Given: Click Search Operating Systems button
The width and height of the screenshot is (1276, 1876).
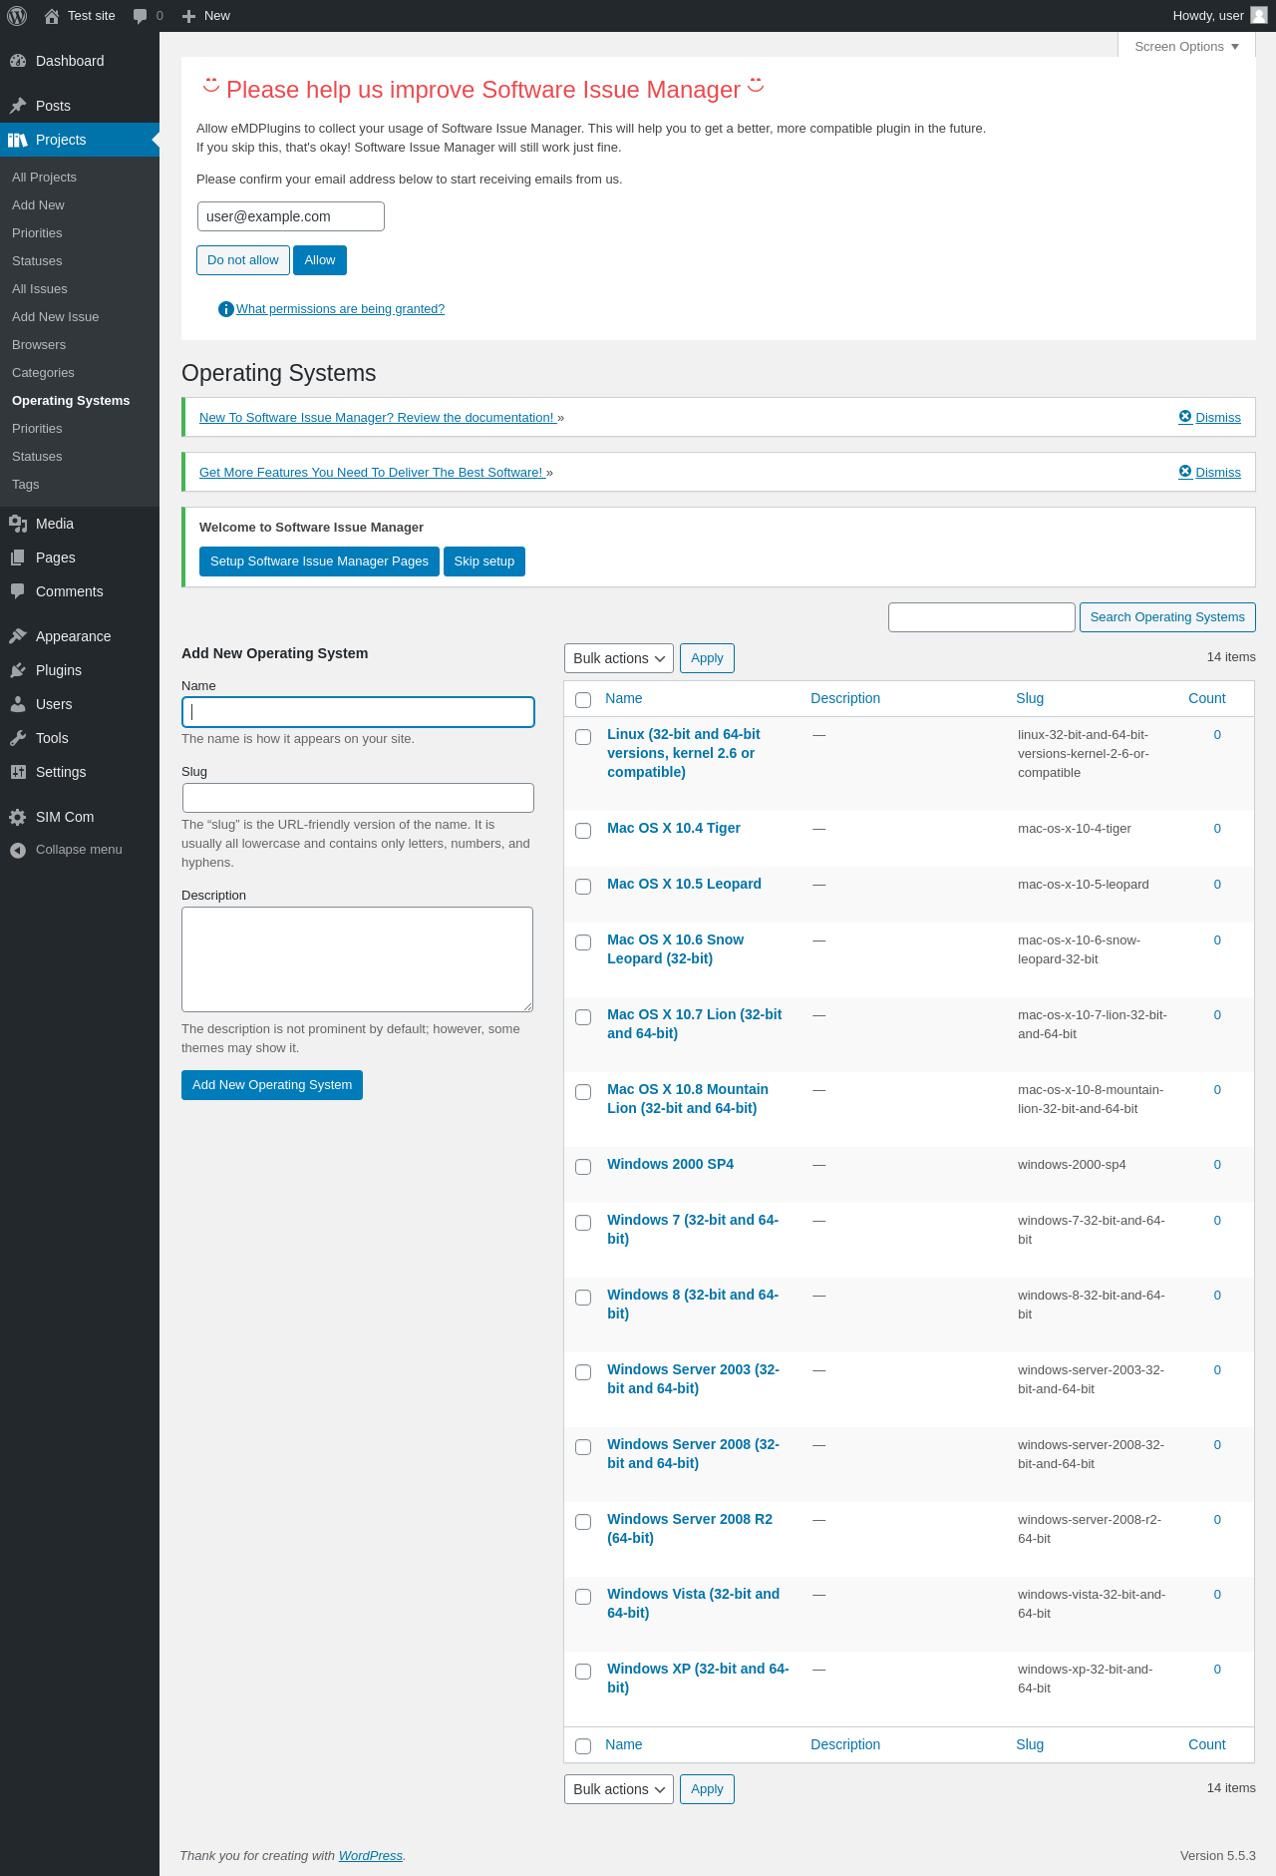Looking at the screenshot, I should [1167, 617].
